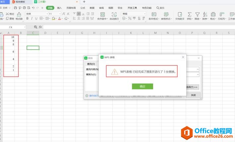Toggle Underline formatting
Screen dimensions: 235x142
pyautogui.click(x=36, y=18)
